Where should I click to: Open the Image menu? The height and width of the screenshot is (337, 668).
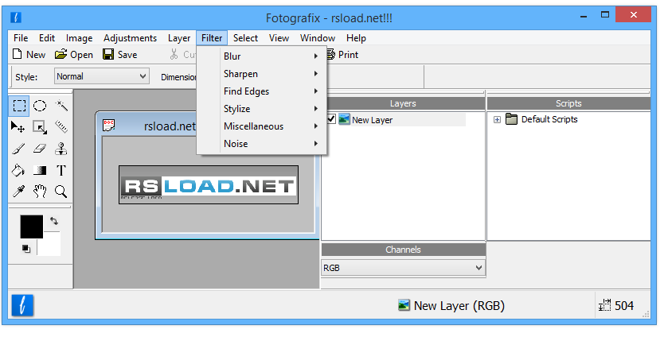pyautogui.click(x=80, y=38)
